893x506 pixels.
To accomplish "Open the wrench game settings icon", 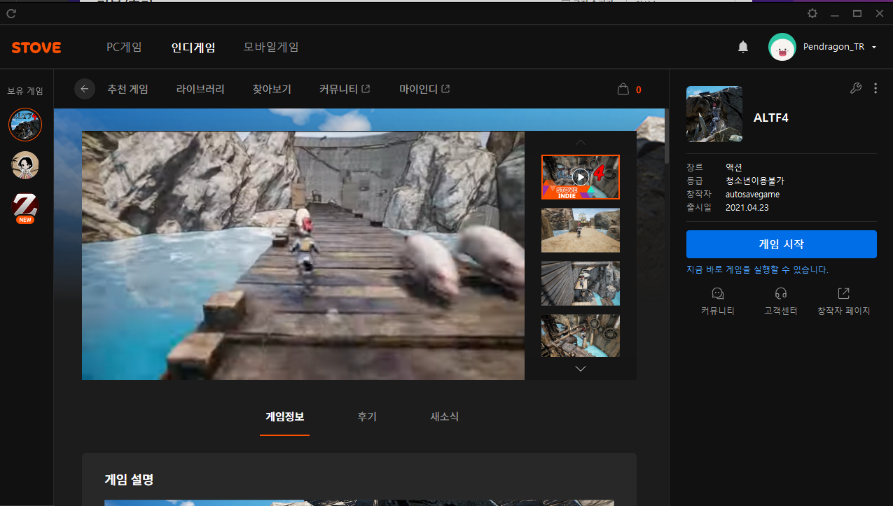I will pyautogui.click(x=855, y=88).
